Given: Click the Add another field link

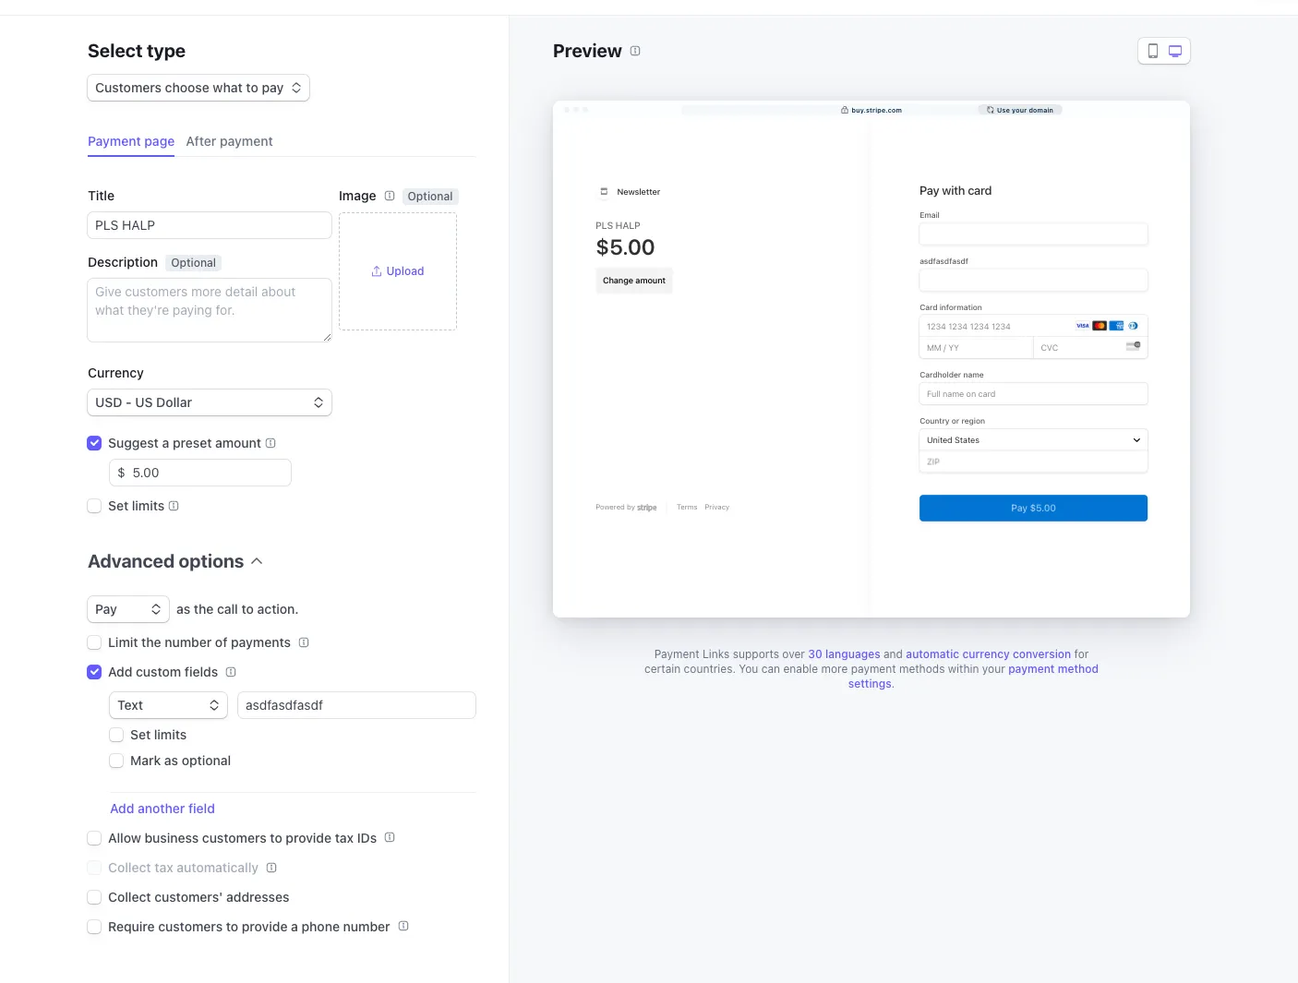Looking at the screenshot, I should pos(162,809).
